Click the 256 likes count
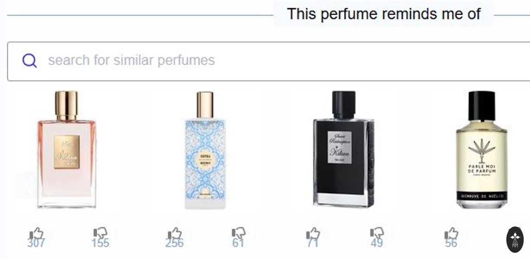530x259 pixels. (174, 243)
